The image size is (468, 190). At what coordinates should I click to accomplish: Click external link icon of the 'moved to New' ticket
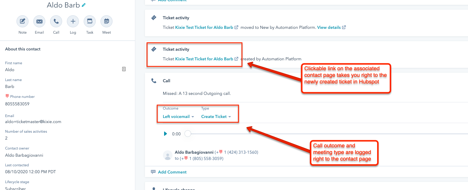pos(236,27)
